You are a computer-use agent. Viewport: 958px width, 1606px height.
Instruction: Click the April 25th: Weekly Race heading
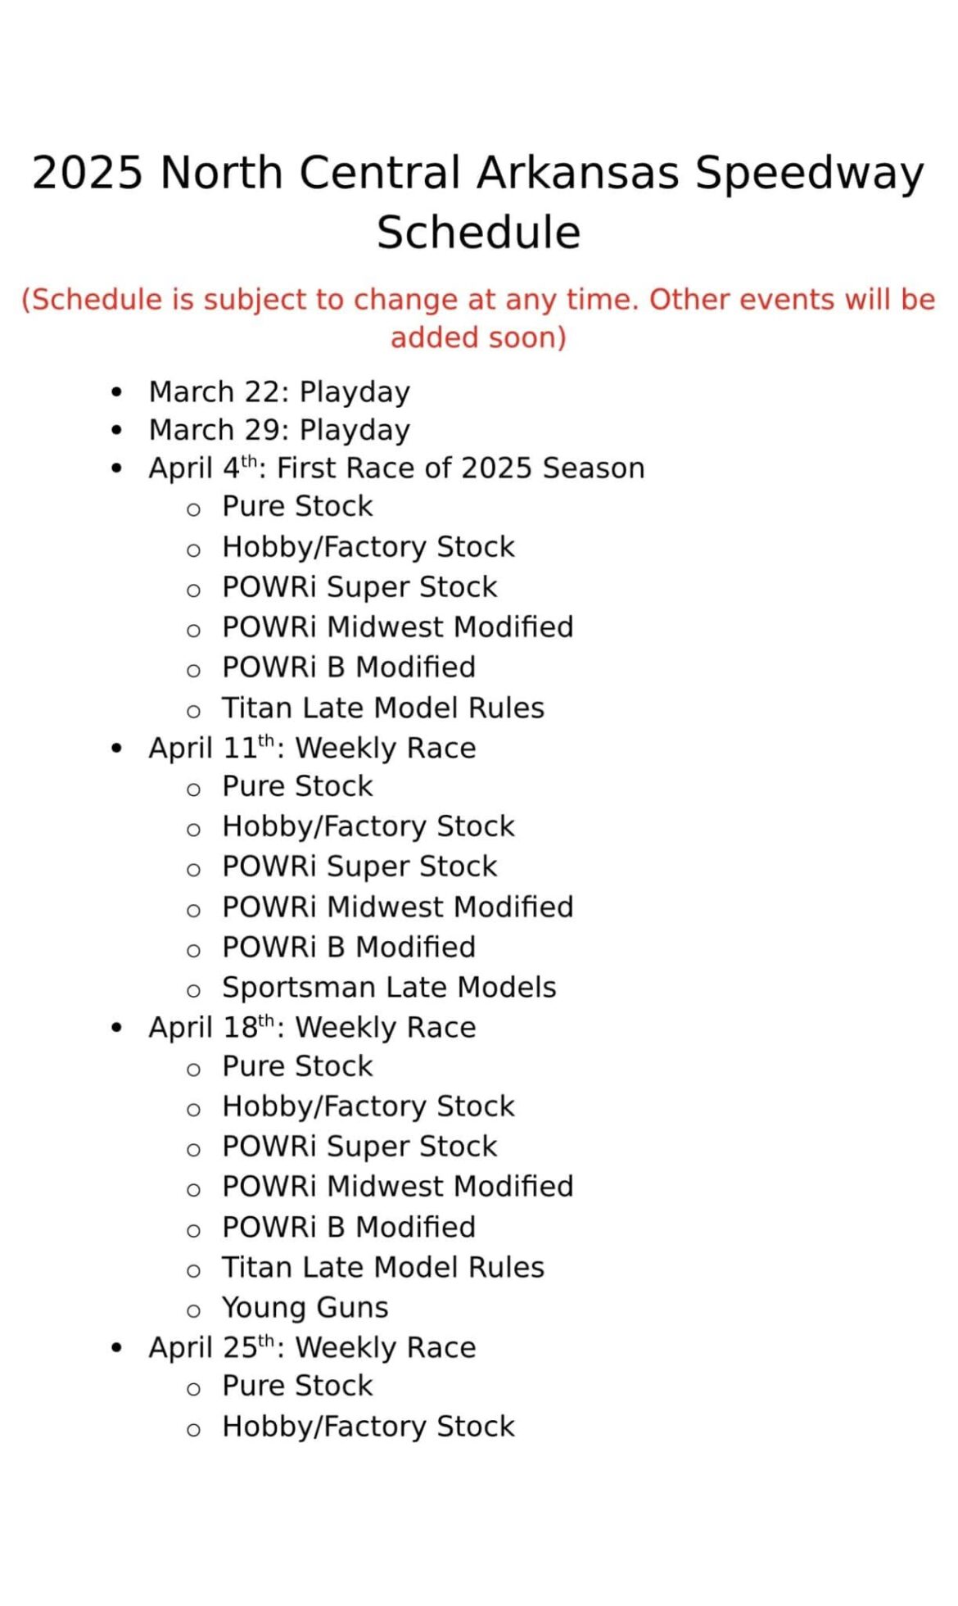tap(312, 1348)
